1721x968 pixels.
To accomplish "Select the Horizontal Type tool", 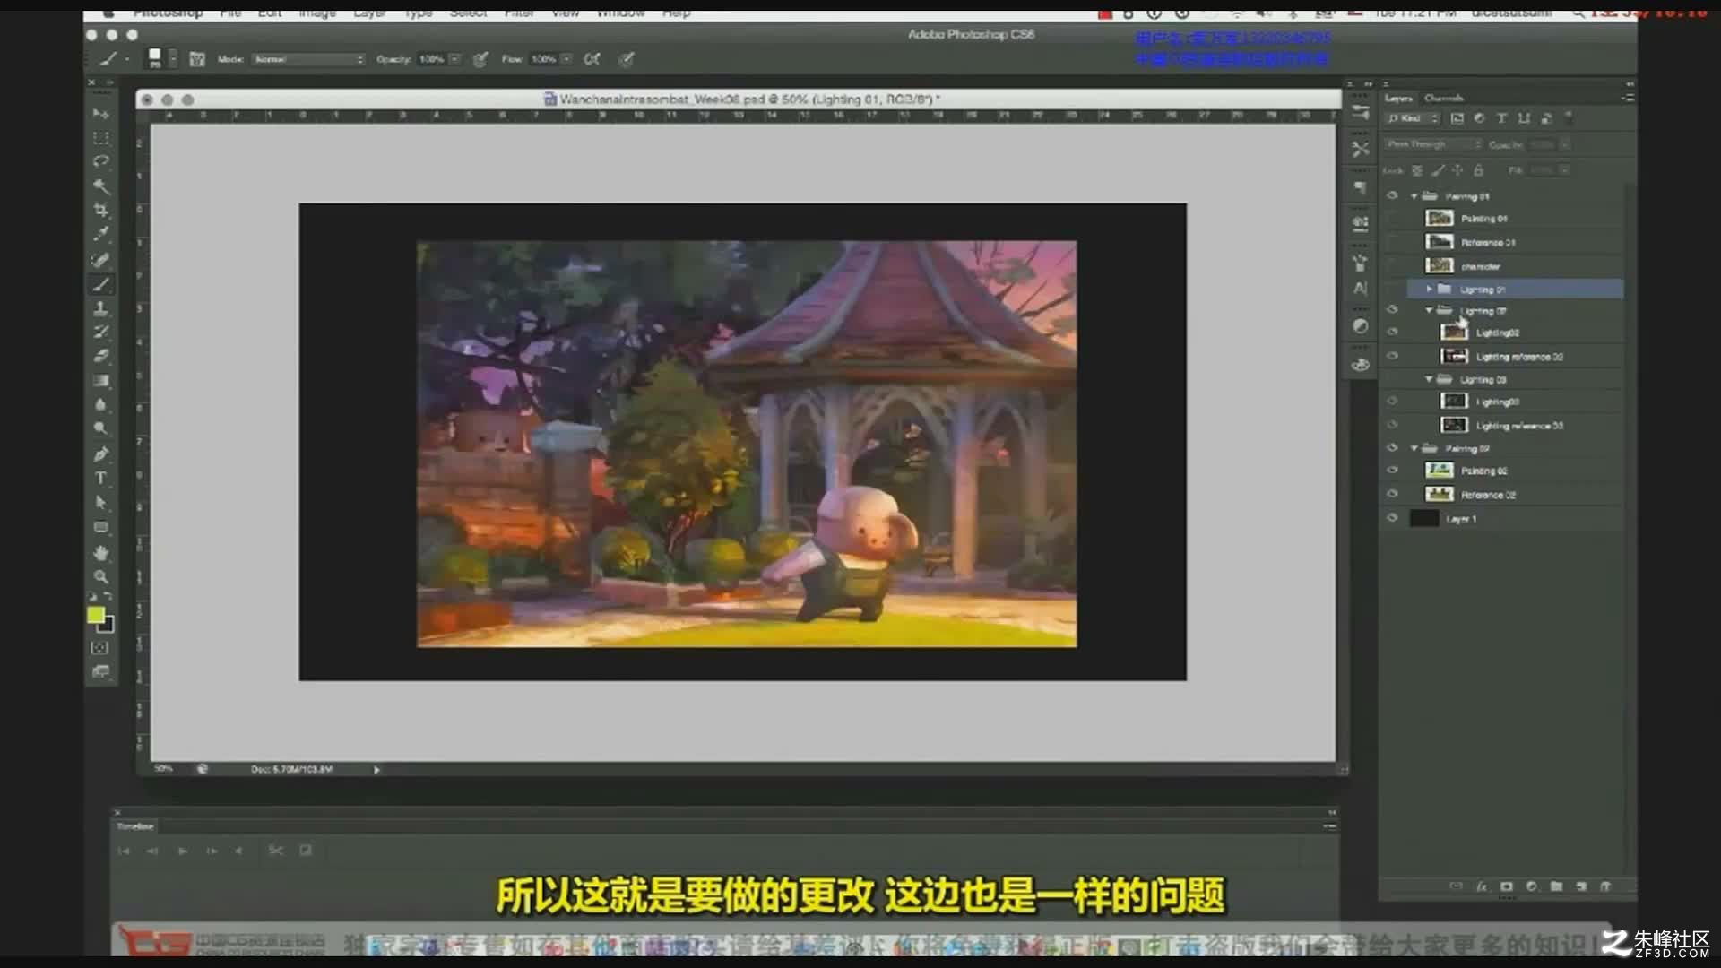I will [100, 479].
